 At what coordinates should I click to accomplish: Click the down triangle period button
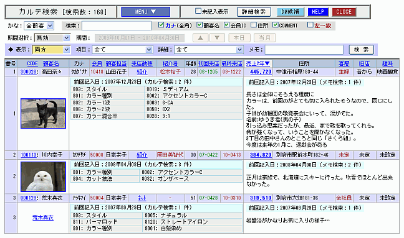(x=217, y=38)
